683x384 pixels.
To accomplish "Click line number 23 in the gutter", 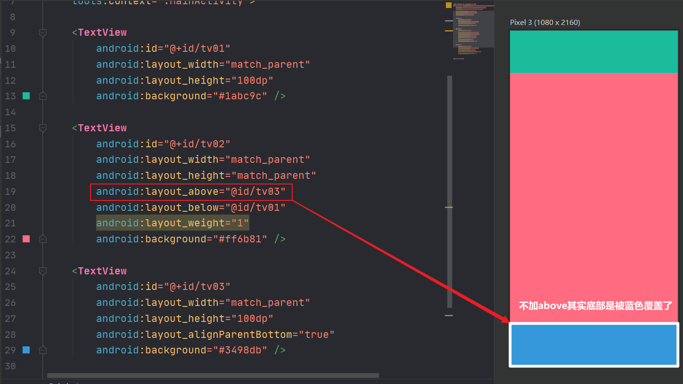I will point(10,255).
